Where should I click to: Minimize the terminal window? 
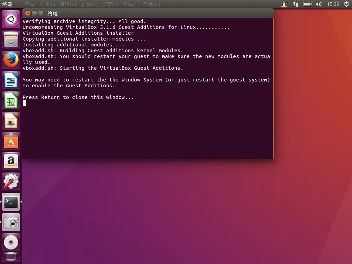tap(34, 13)
